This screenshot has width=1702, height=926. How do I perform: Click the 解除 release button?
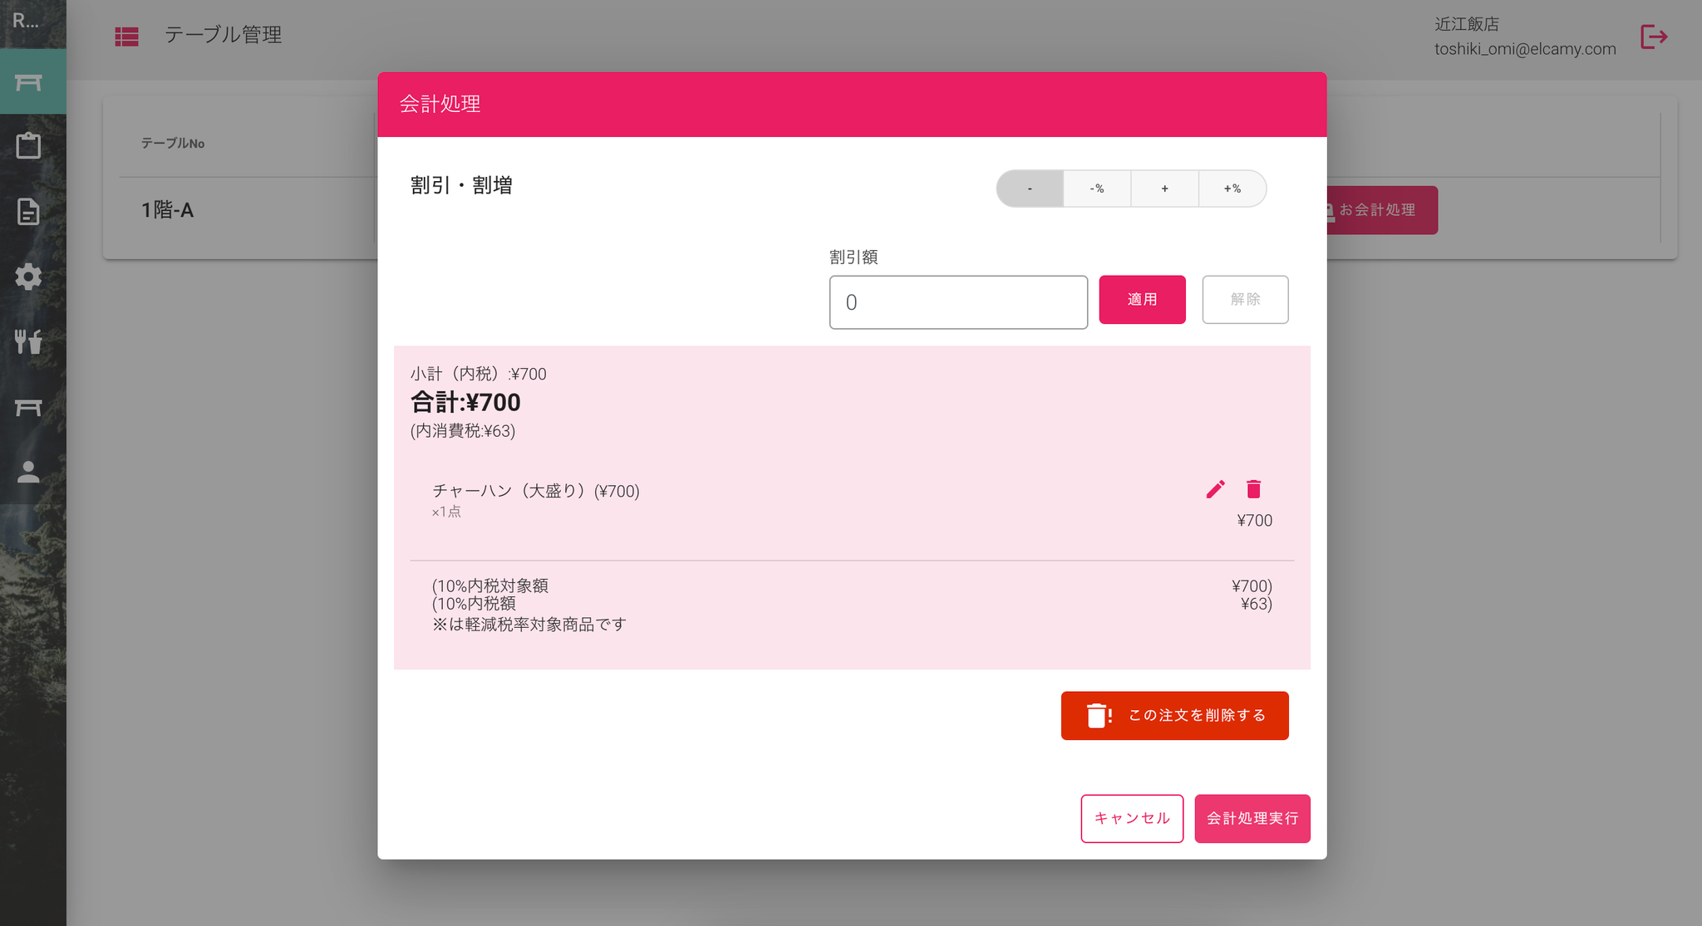[x=1245, y=300]
